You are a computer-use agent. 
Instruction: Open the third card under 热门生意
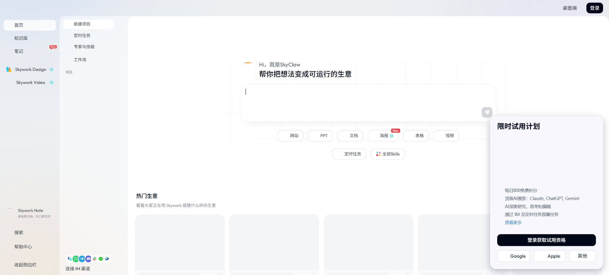tap(368, 245)
